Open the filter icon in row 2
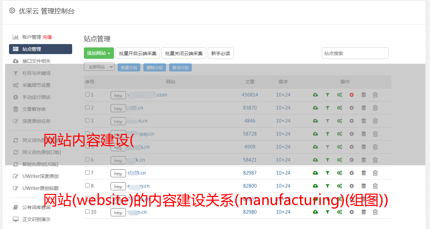 (x=327, y=108)
